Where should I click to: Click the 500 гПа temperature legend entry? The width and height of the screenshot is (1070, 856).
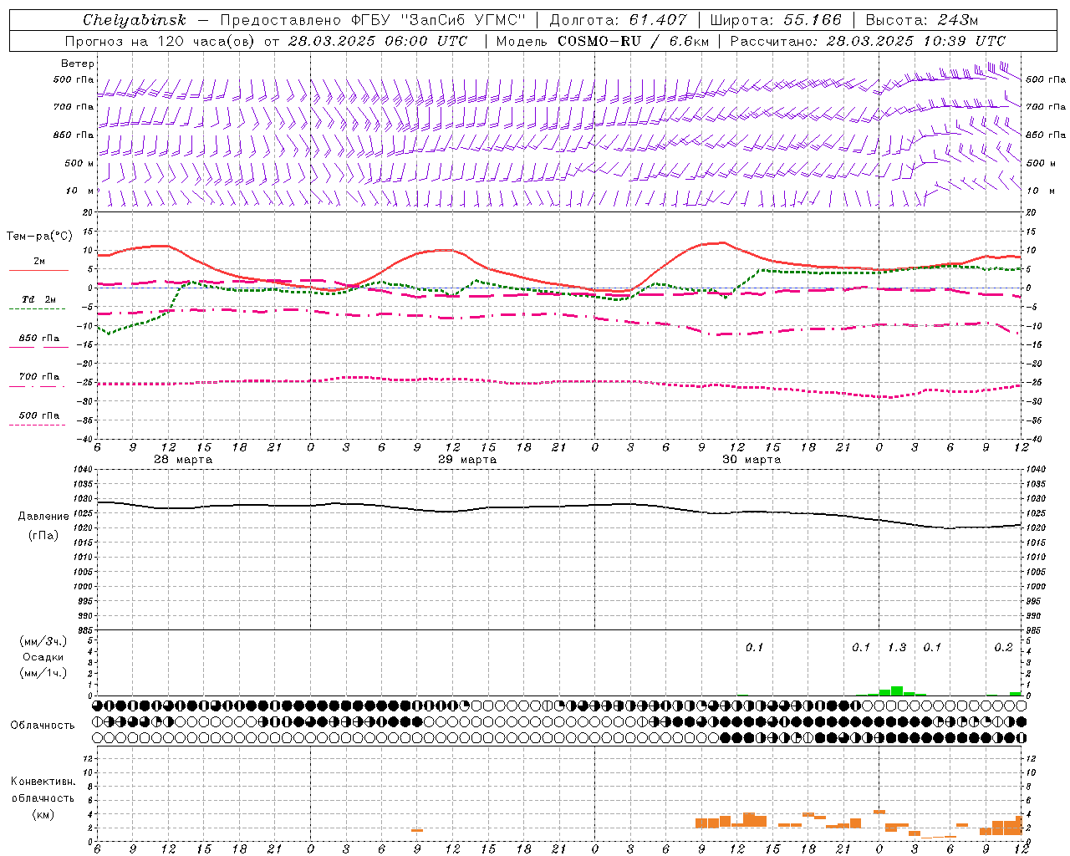tap(39, 415)
